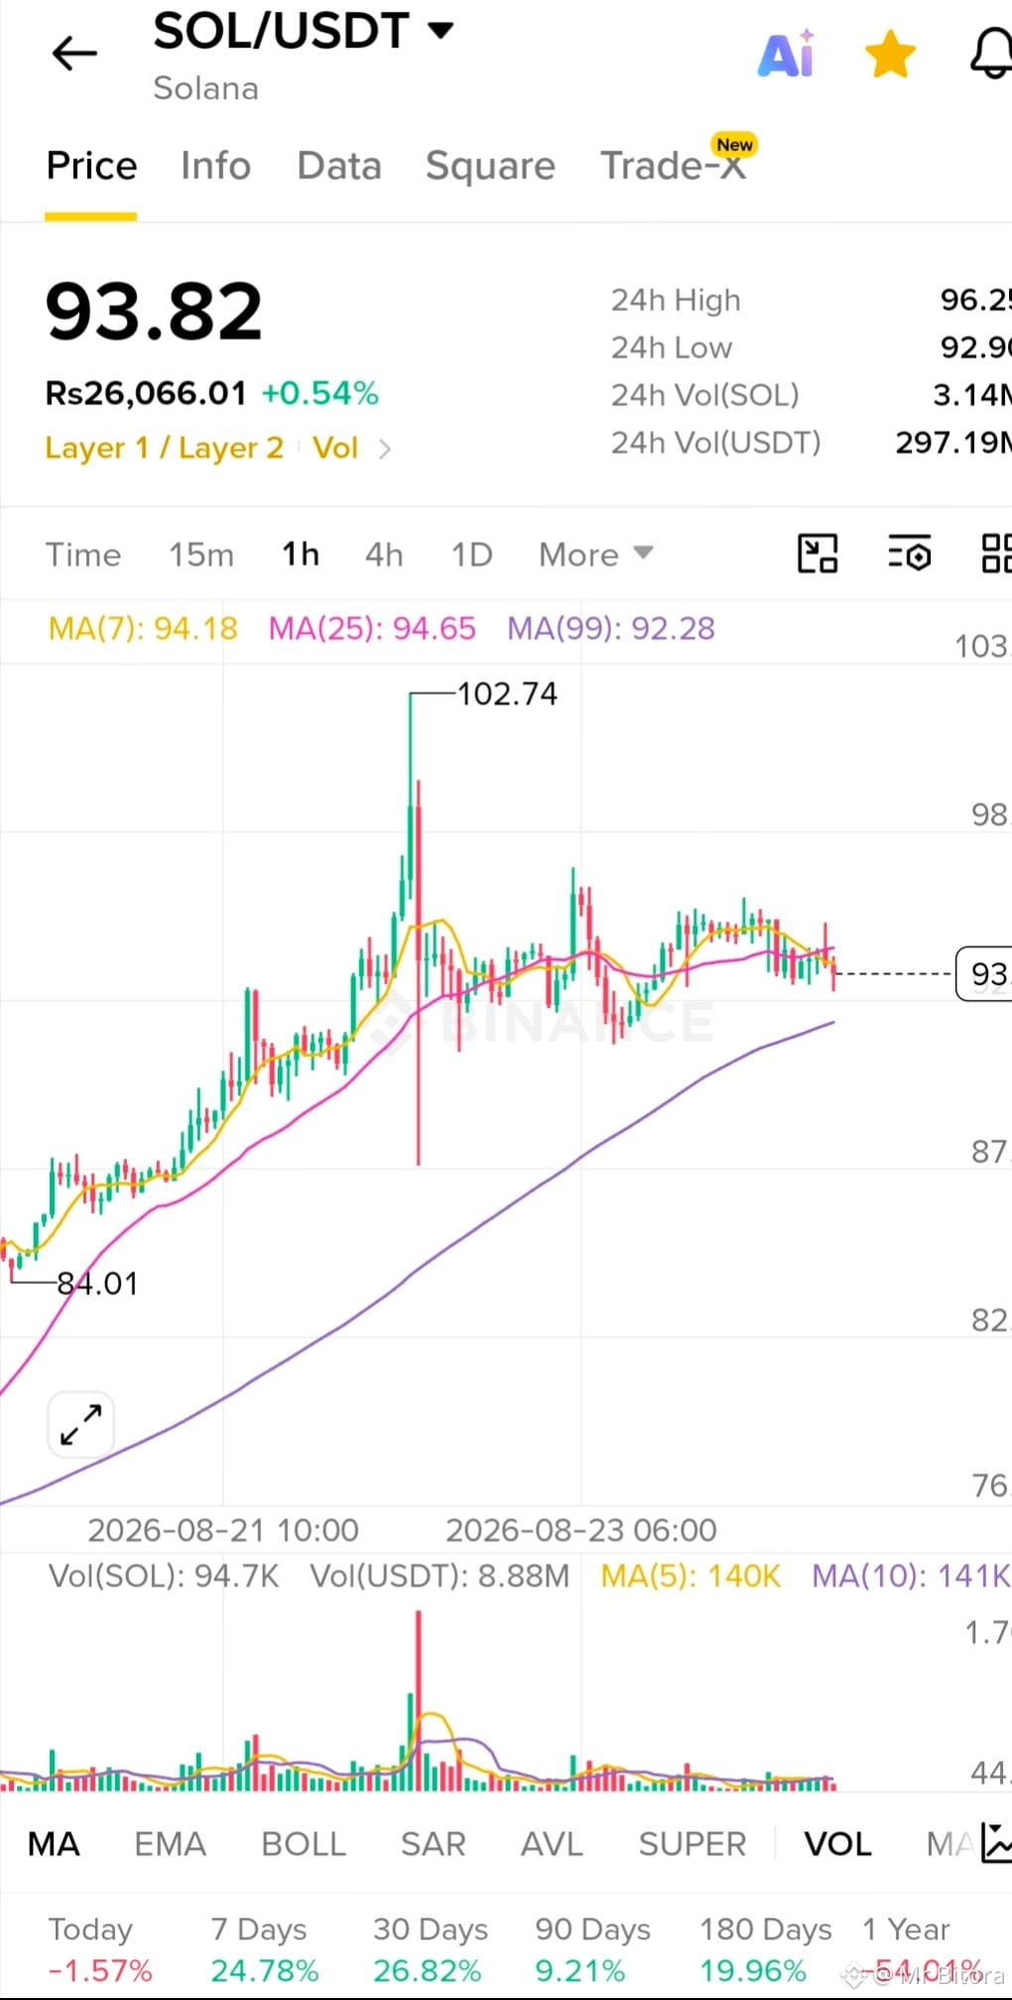Open the AI assistant icon
Viewport: 1012px width, 2000px height.
click(x=787, y=54)
